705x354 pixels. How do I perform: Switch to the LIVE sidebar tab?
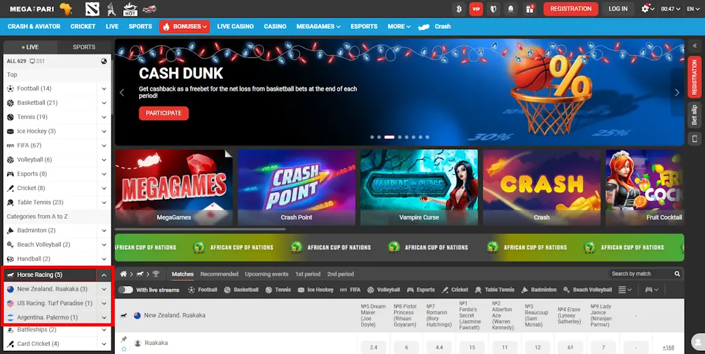pos(31,47)
